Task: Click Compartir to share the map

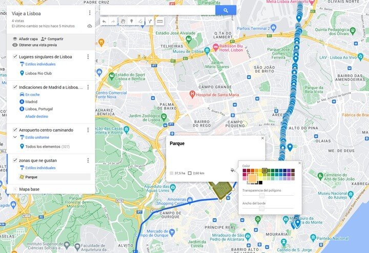Action: coord(52,39)
